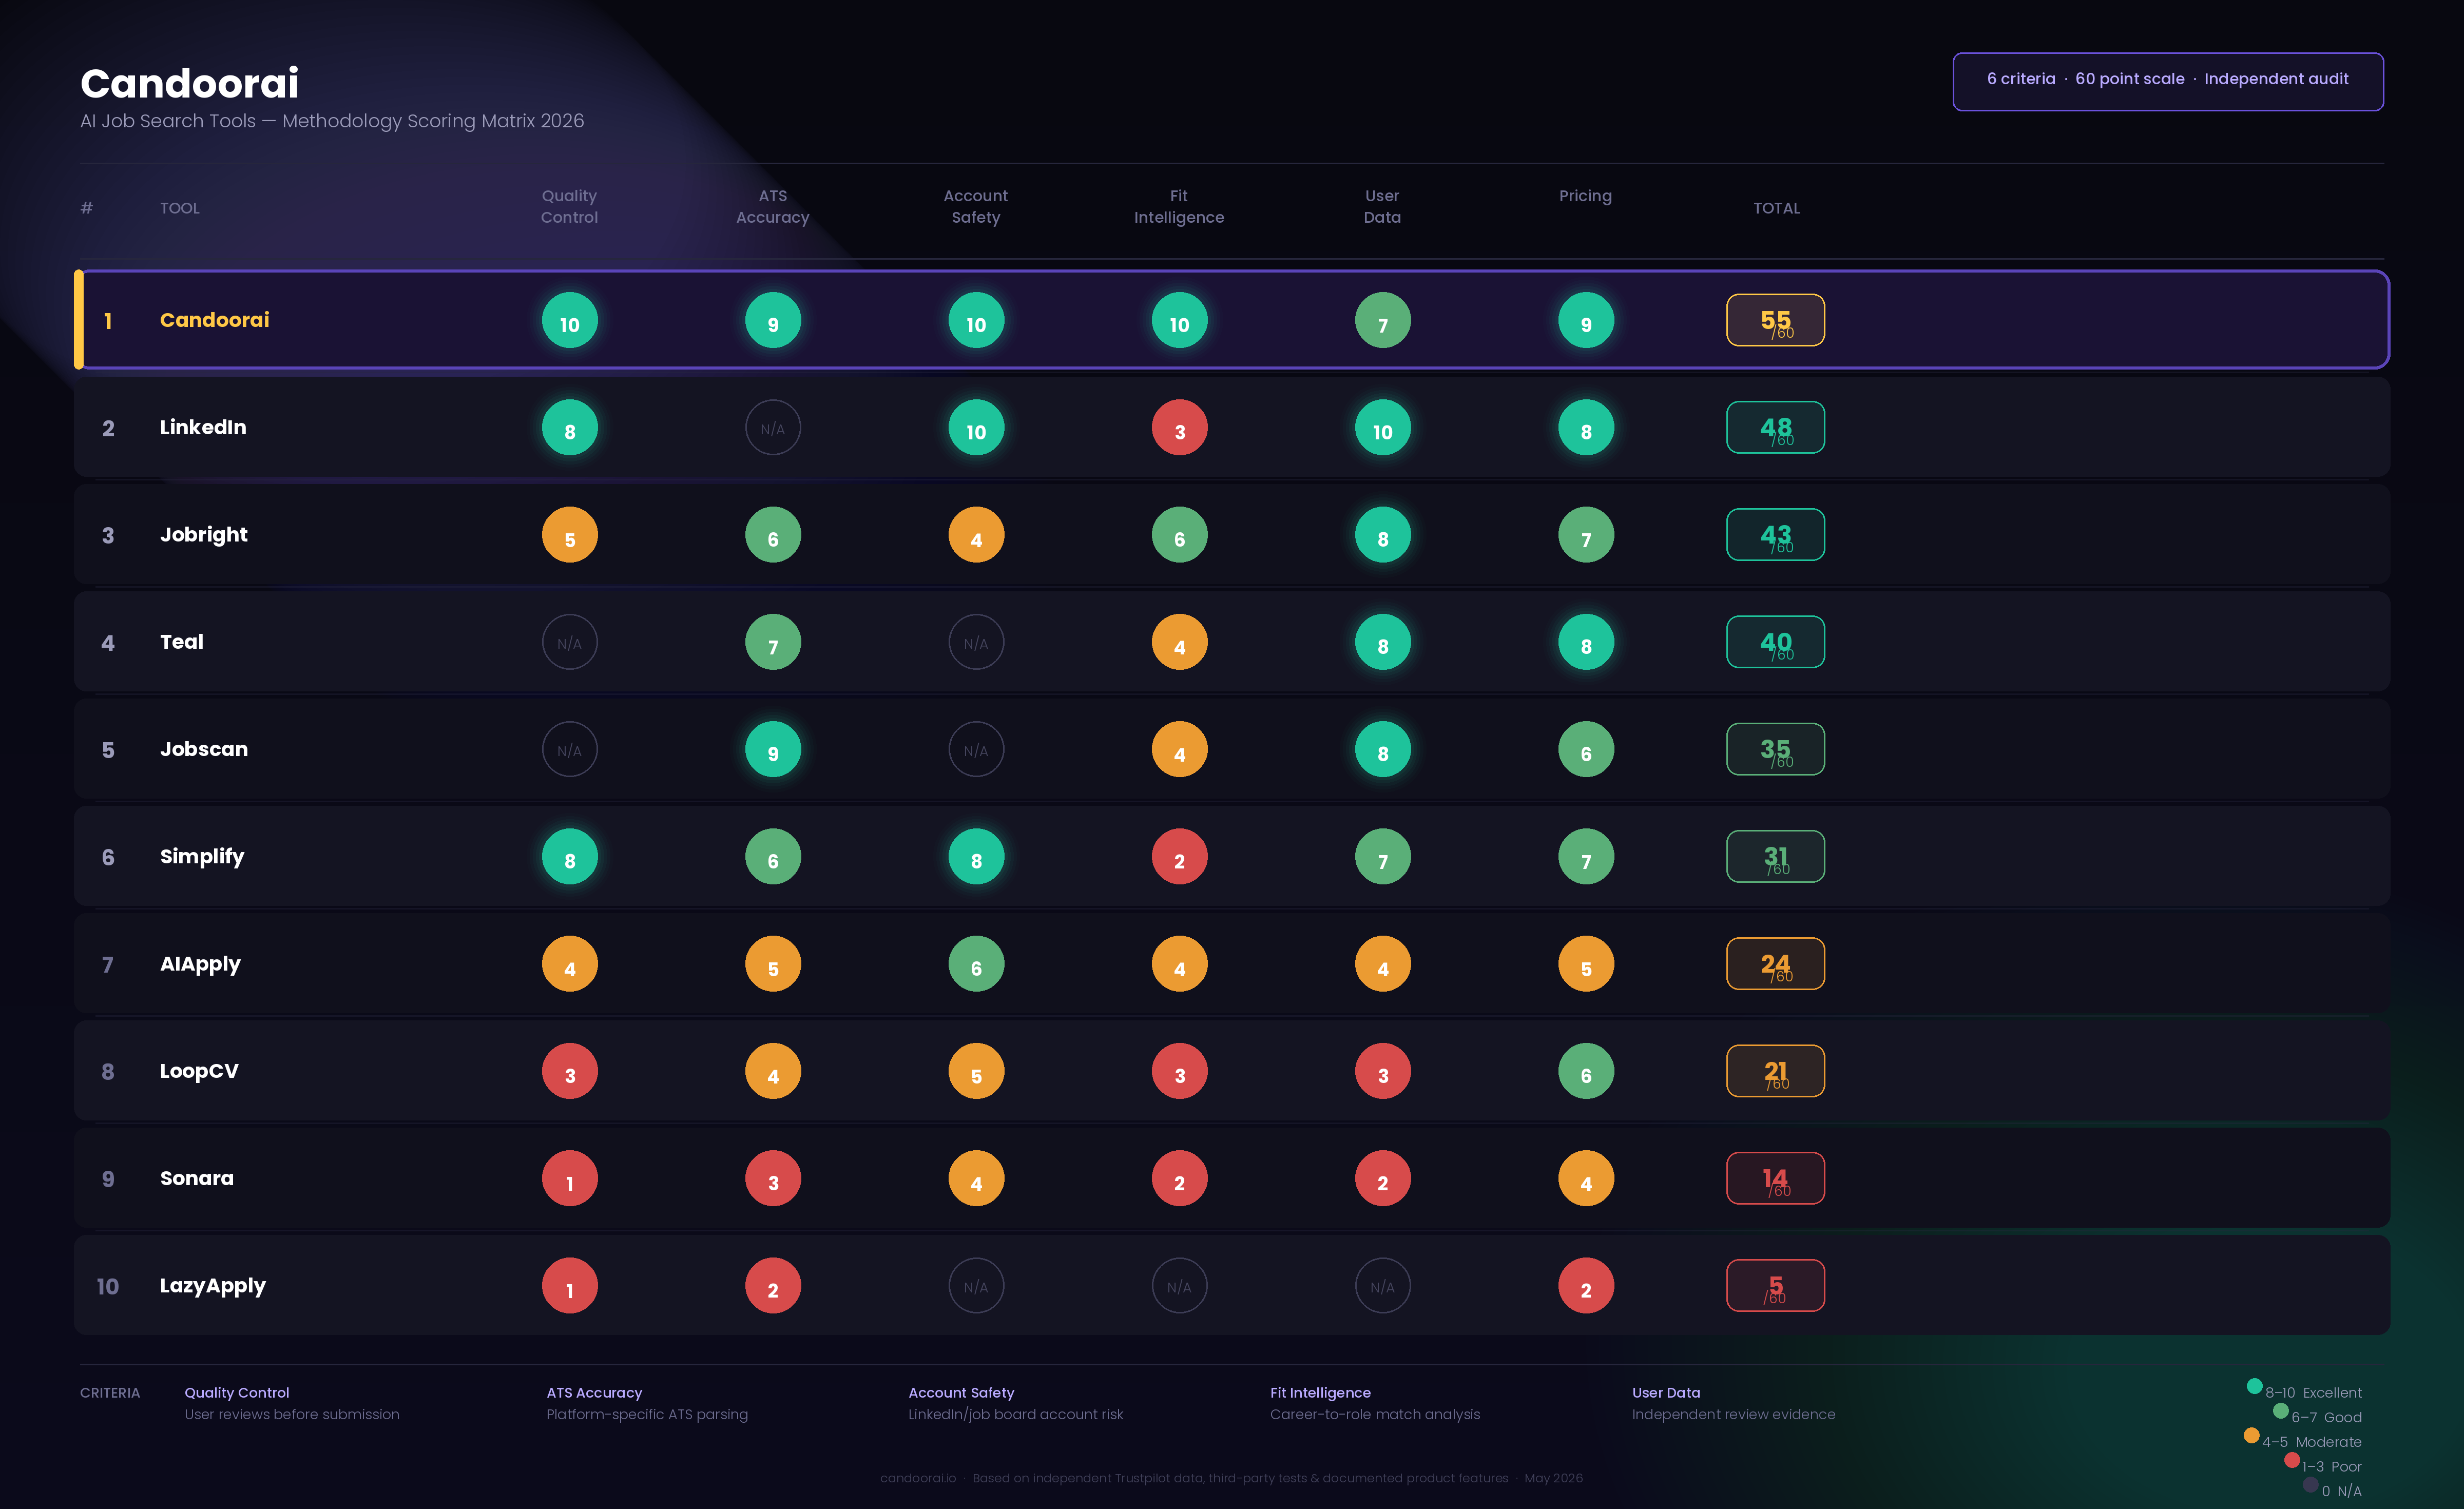Click the Fit Intelligence column header

click(x=1179, y=207)
